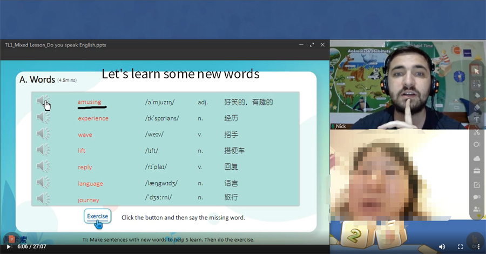Enter fullscreen video mode

coord(461,246)
